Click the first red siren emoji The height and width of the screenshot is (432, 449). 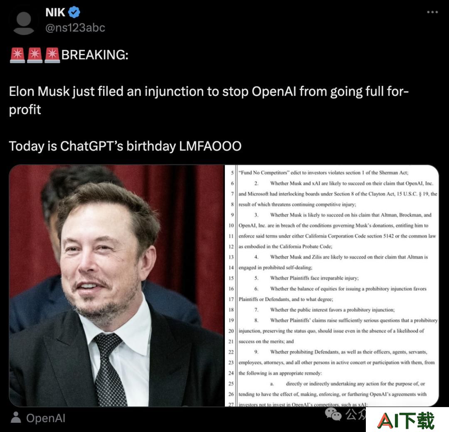pos(17,55)
